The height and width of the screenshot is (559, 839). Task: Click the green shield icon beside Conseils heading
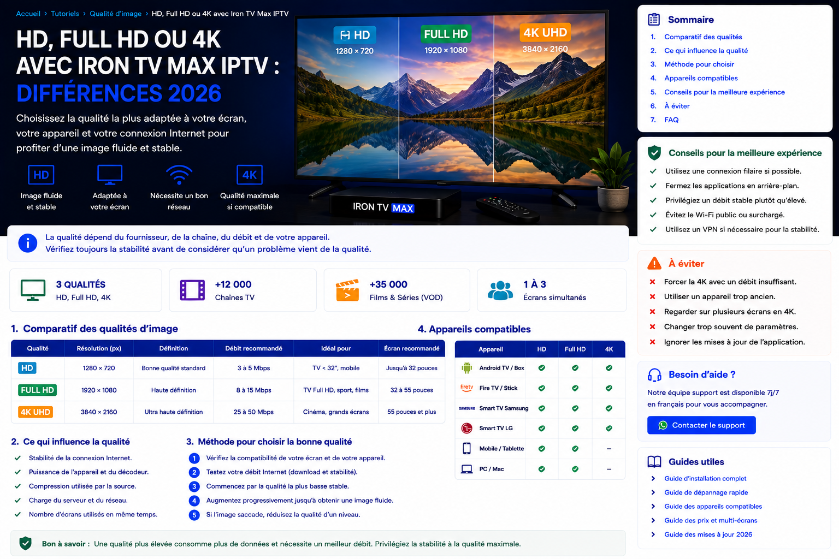(x=654, y=153)
